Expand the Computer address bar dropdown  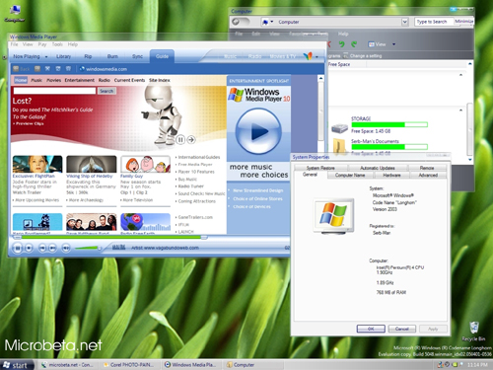[x=405, y=22]
